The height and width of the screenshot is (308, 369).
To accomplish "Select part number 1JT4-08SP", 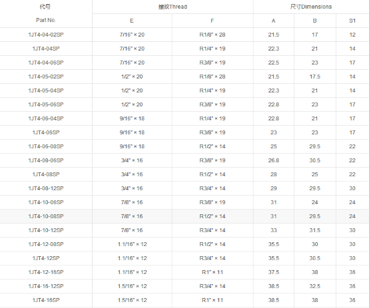I will pyautogui.click(x=46, y=174).
